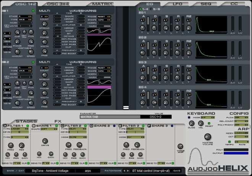Open the ARP Rate dropdown
Image resolution: width=252 pixels, height=176 pixels.
(242, 141)
